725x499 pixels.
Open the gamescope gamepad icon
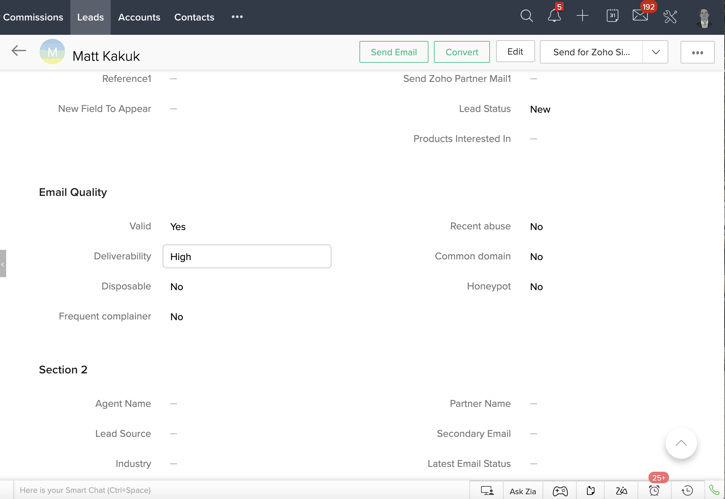(560, 491)
